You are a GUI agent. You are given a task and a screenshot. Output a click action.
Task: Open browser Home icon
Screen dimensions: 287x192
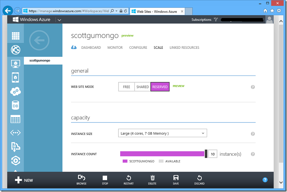[x=265, y=11]
